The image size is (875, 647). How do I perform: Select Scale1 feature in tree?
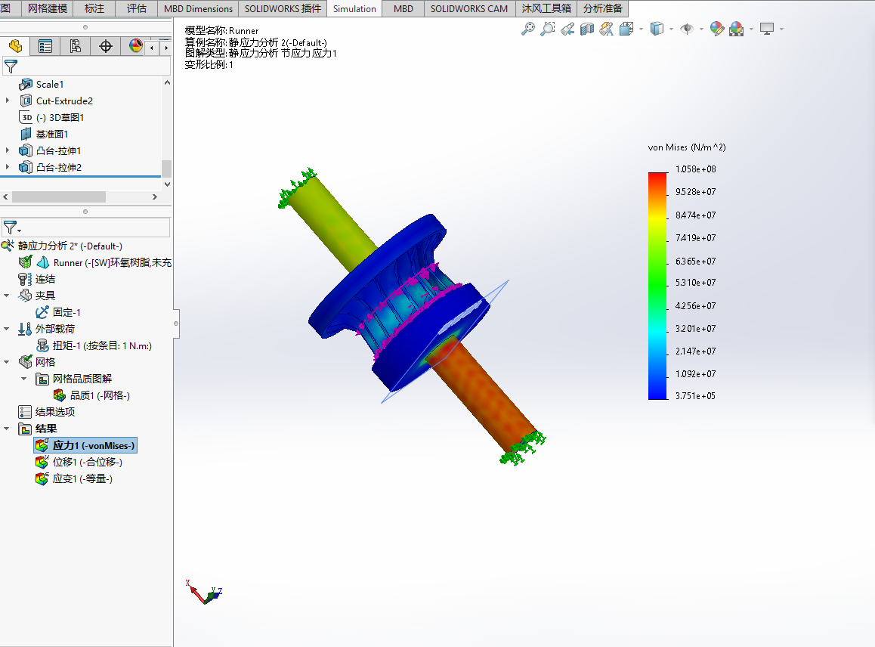[50, 85]
